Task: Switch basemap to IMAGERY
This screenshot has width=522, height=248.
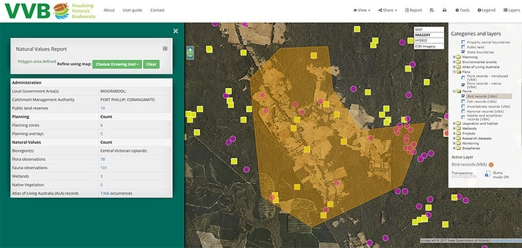Action: [429, 35]
